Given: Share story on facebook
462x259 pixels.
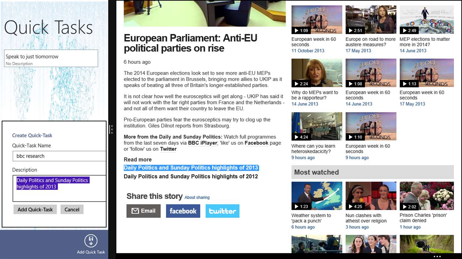Looking at the screenshot, I should (x=183, y=211).
